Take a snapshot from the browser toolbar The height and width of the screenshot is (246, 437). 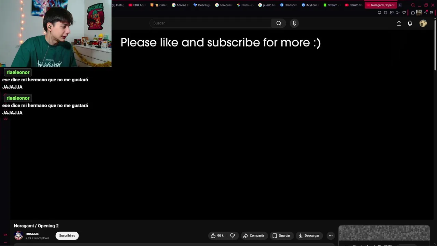385,13
